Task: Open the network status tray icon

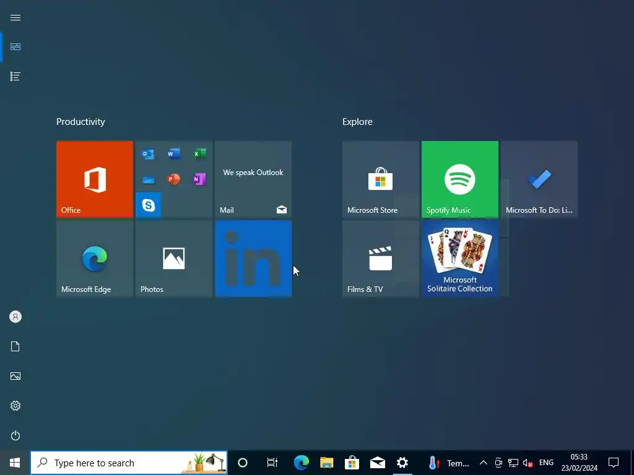Action: pos(513,463)
